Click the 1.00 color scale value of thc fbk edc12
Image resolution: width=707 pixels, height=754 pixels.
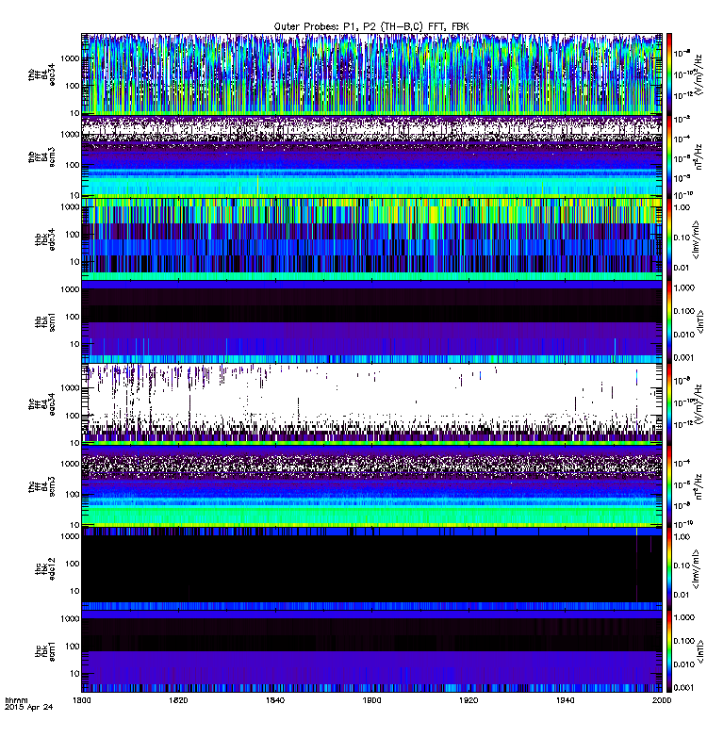(x=682, y=536)
